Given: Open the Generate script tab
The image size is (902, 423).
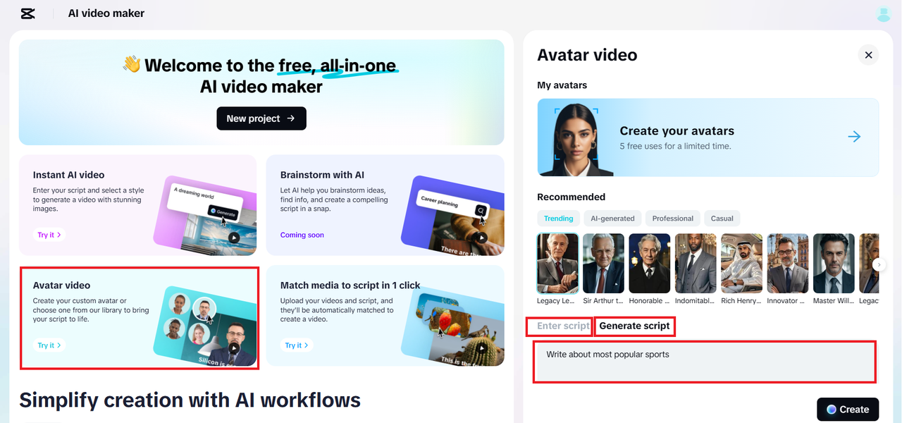Looking at the screenshot, I should coord(634,326).
